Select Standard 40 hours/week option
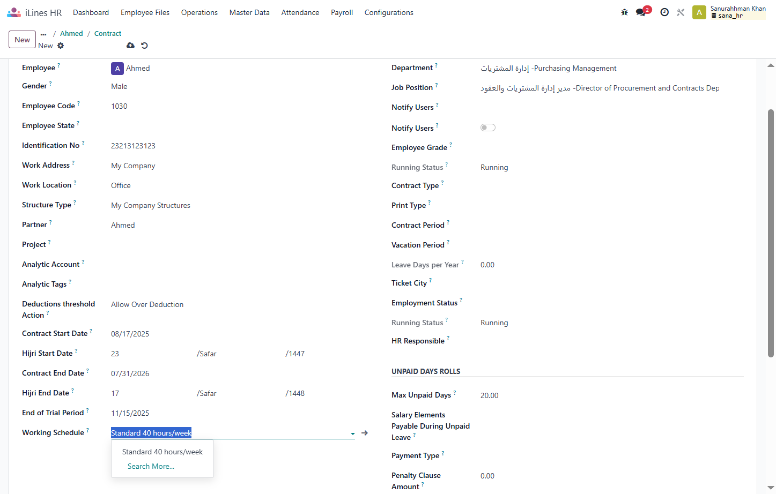This screenshot has width=776, height=494. point(162,452)
